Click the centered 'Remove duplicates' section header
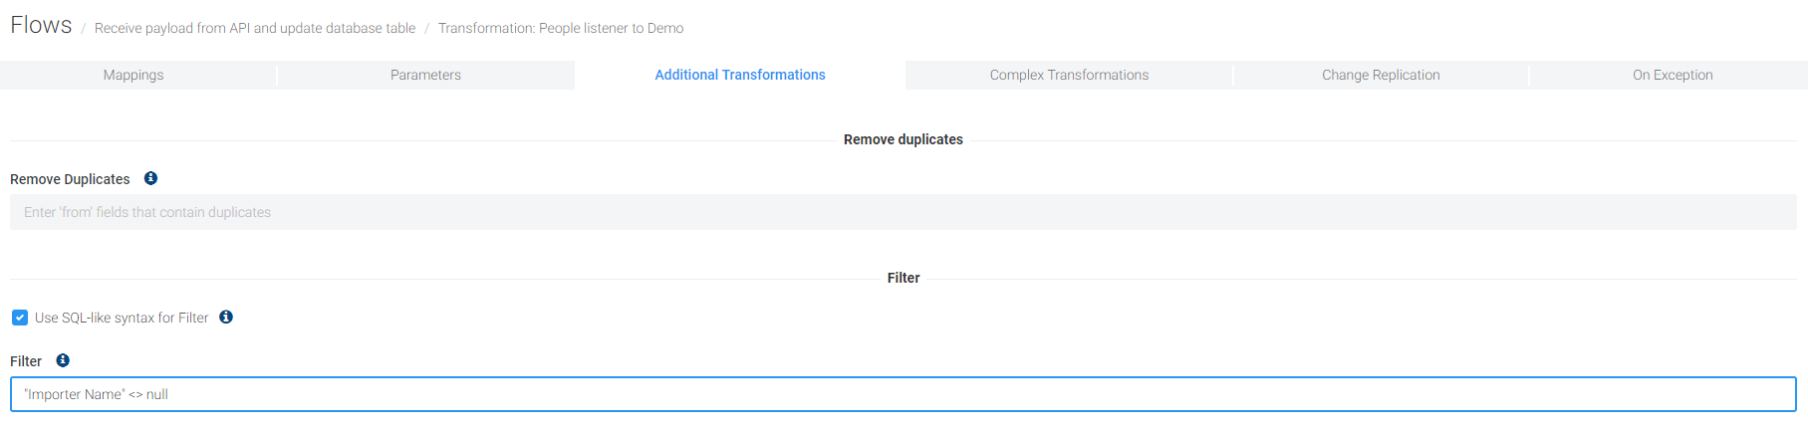 point(903,139)
